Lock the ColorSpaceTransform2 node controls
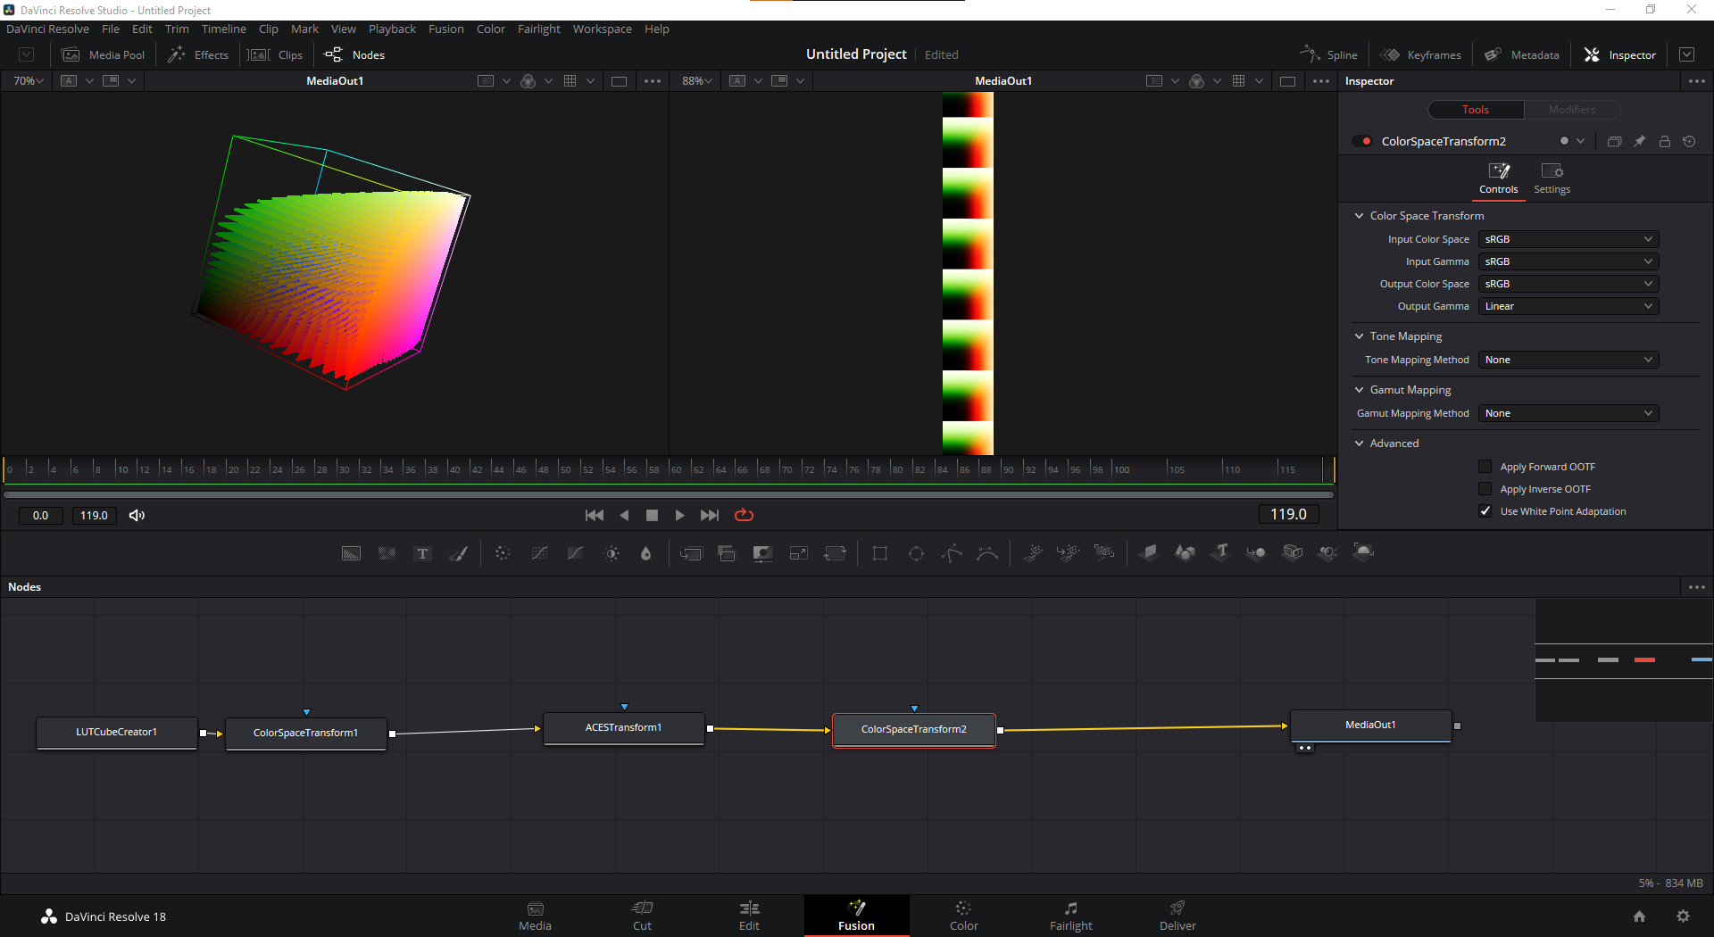The height and width of the screenshot is (937, 1714). pyautogui.click(x=1664, y=141)
